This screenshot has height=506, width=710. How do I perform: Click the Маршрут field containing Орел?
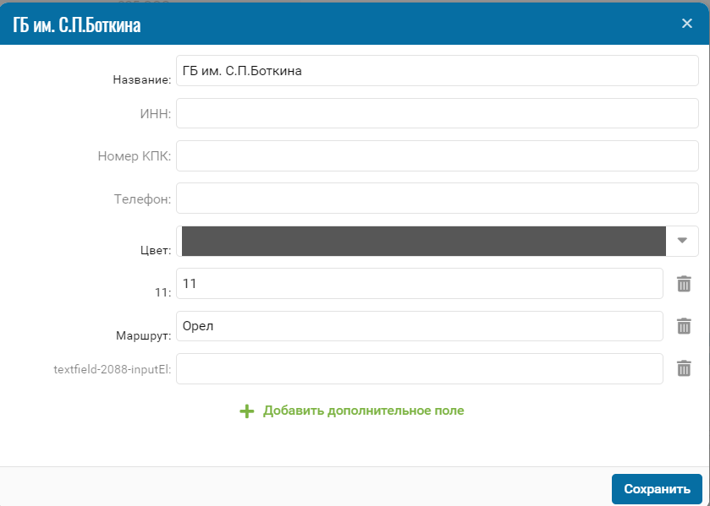coord(419,326)
